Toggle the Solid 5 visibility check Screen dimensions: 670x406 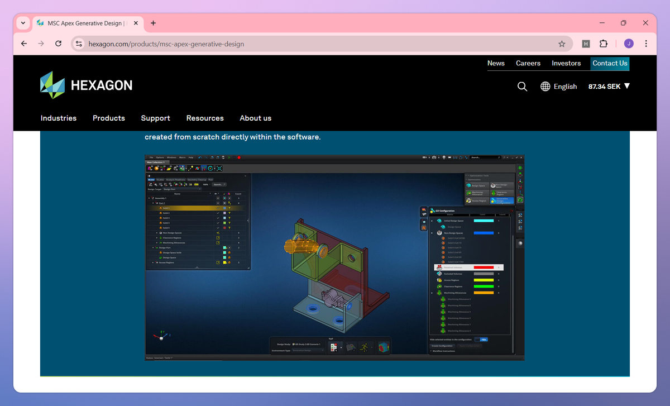218,228
